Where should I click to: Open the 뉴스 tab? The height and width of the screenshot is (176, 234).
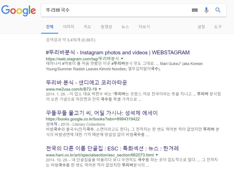(x=125, y=27)
